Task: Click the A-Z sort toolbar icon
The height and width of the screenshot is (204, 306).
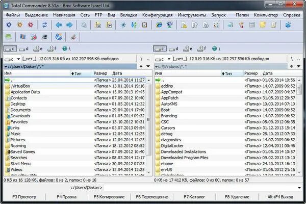Action: tap(134, 25)
